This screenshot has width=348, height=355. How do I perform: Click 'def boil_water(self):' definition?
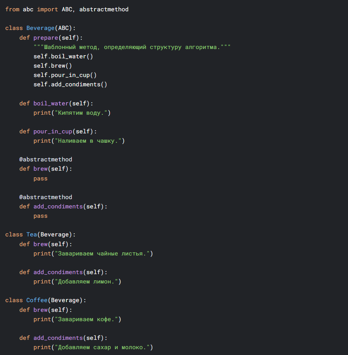56,104
